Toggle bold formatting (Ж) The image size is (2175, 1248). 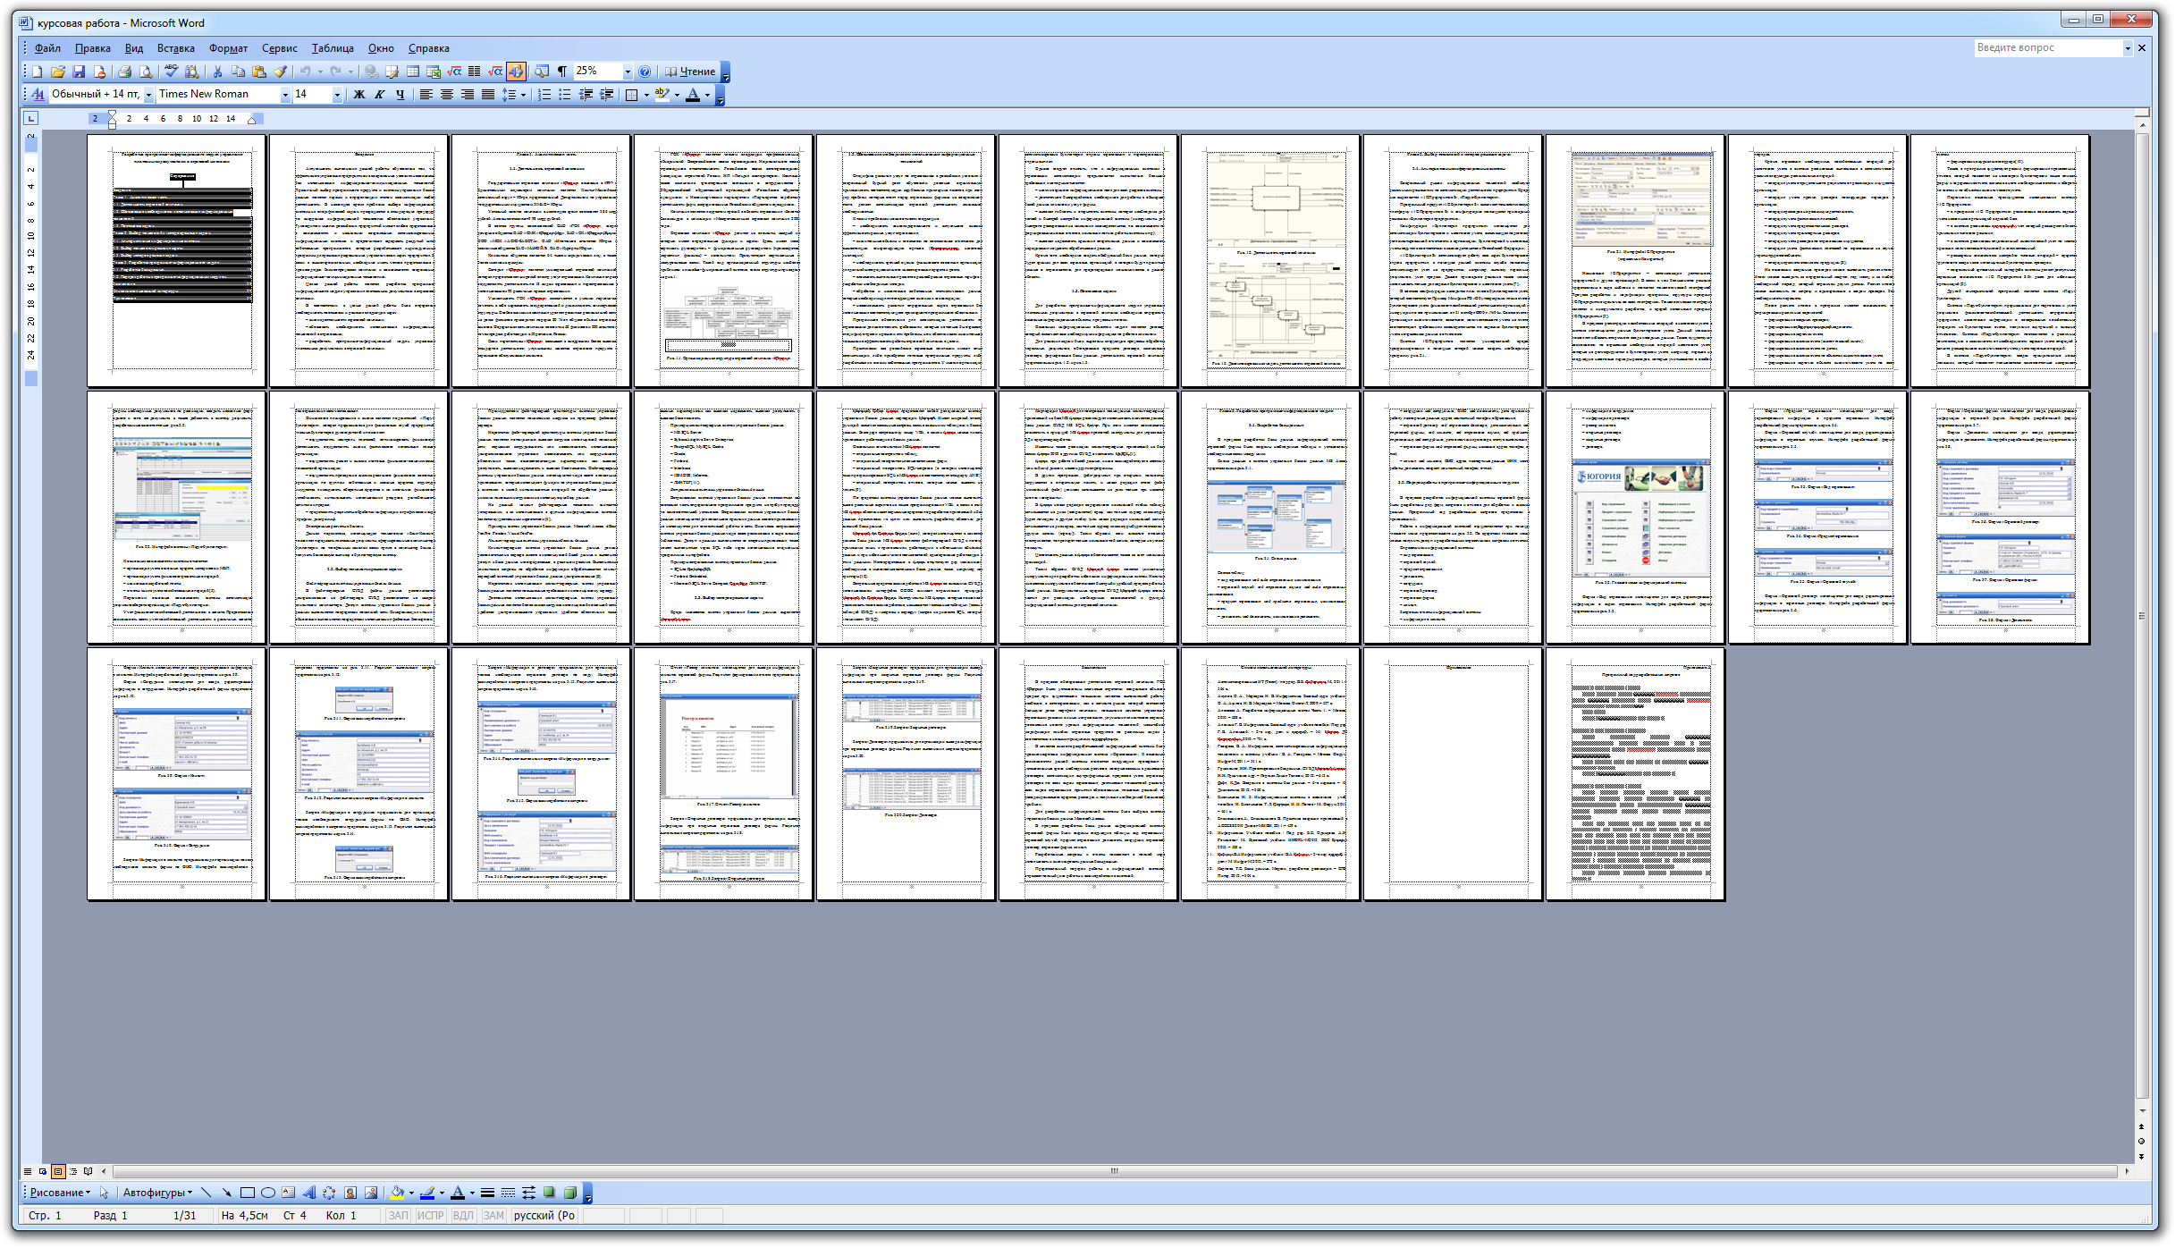coord(359,95)
